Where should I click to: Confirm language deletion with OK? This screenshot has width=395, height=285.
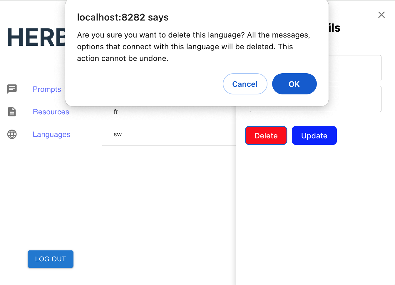294,84
